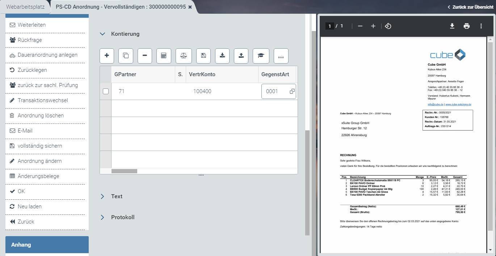Rotate the PDF document counterclockwise
Screen dimensions: 496x256
coord(388,26)
